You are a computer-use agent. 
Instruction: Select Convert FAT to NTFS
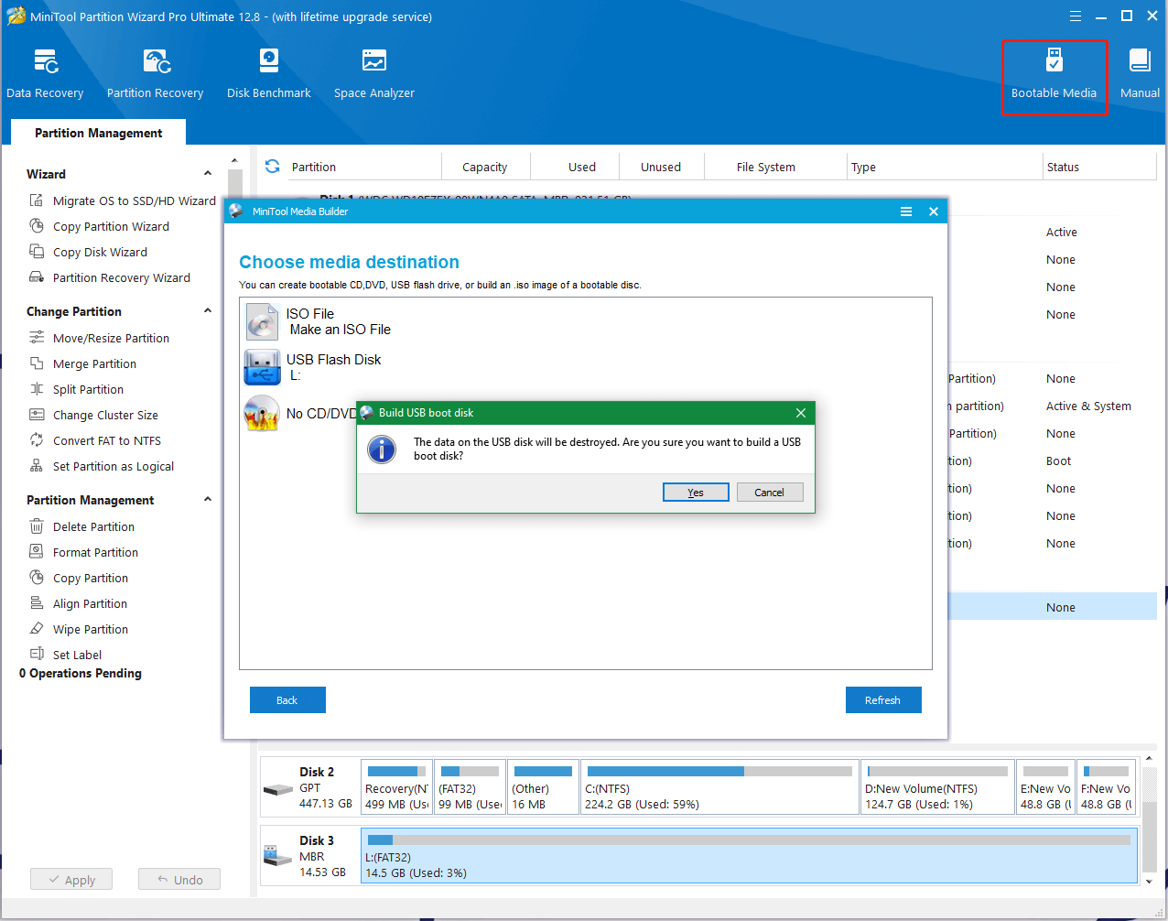coord(106,440)
